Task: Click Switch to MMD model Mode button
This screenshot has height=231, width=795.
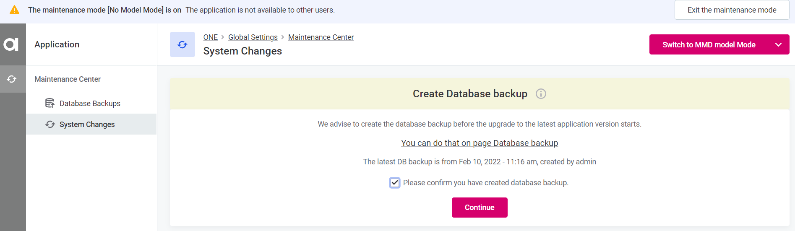Action: [708, 45]
